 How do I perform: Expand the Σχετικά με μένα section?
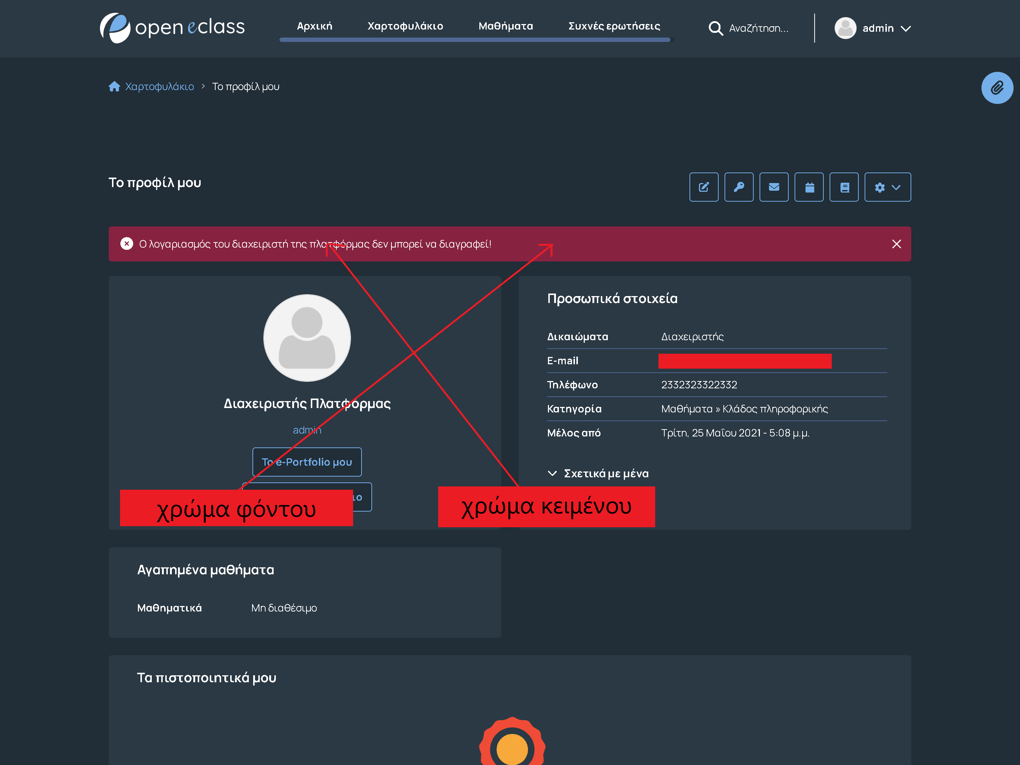point(598,473)
